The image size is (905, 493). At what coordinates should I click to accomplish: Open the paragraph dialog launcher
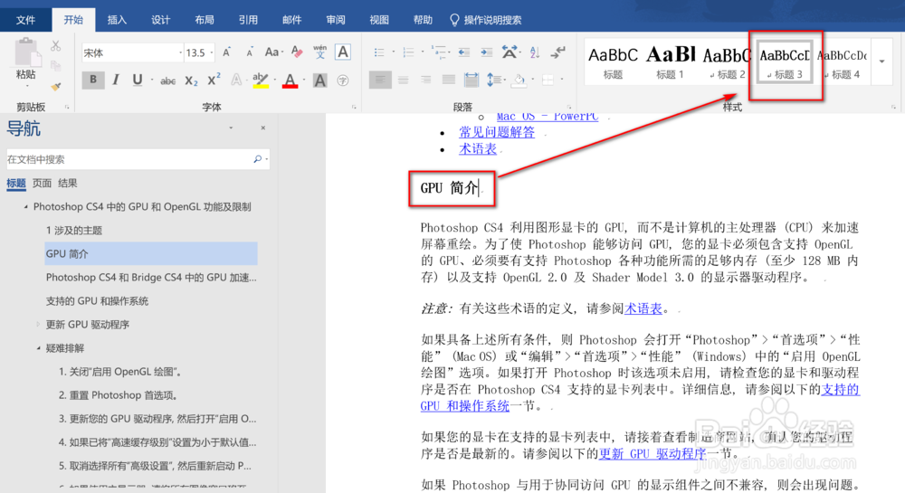[x=569, y=107]
